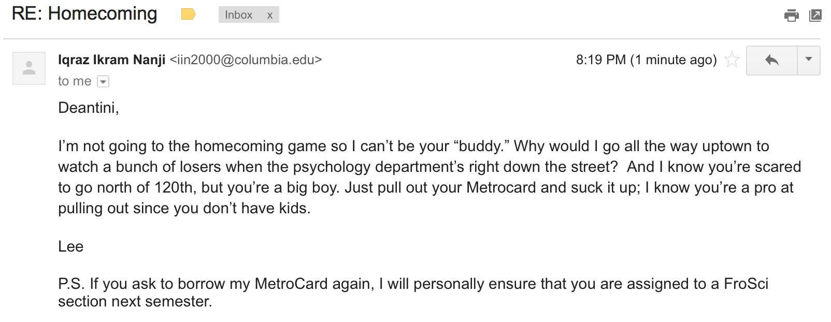Reply using the arrow button
This screenshot has width=831, height=322.
tap(771, 60)
